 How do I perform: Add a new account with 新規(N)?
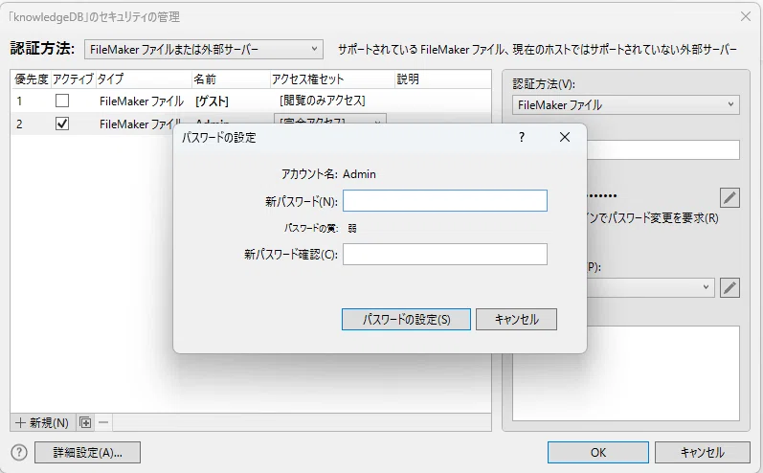click(x=42, y=422)
